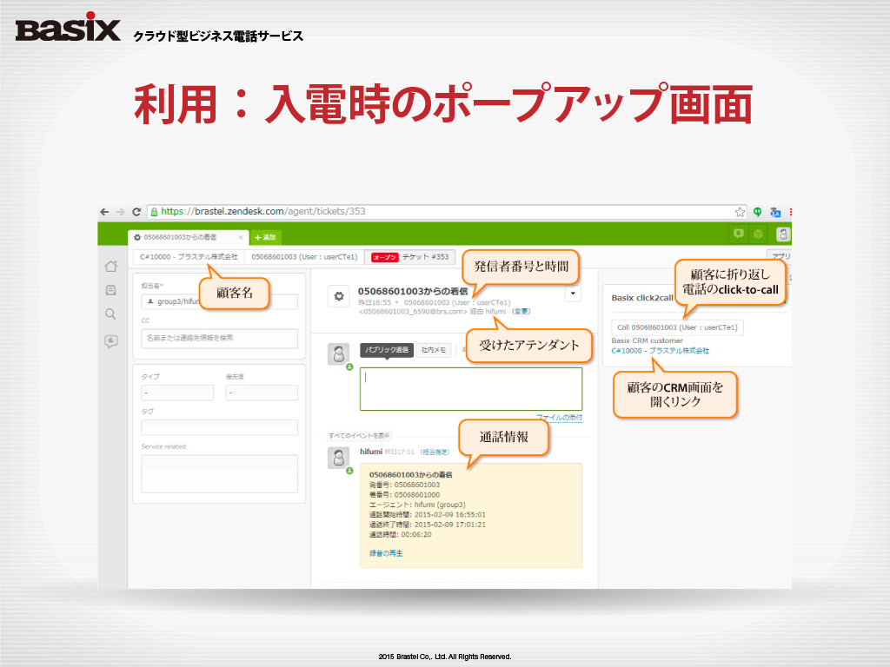
Task: Click the ファイルの添付 attach file link
Action: [559, 418]
